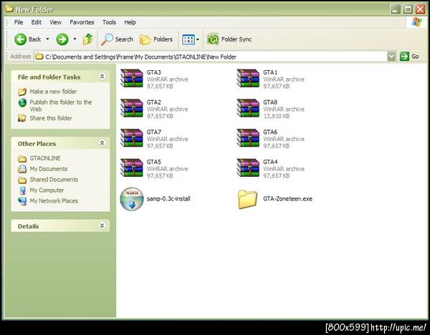Click the samp-0.3c-install file name text
The image size is (430, 335).
(x=168, y=199)
